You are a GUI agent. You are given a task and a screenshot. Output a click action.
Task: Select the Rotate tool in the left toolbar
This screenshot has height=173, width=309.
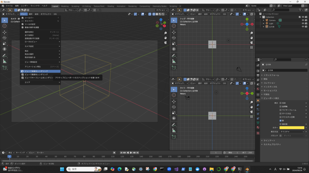pos(5,38)
